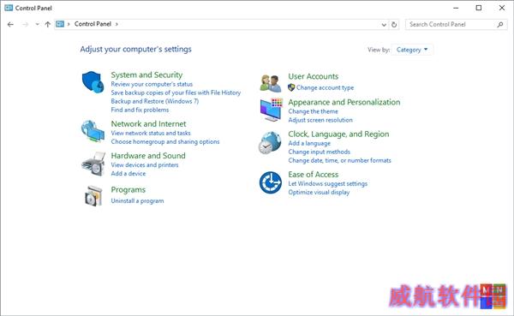This screenshot has width=514, height=316.
Task: Click the Appearance and Personalization monitor icon
Action: point(271,110)
